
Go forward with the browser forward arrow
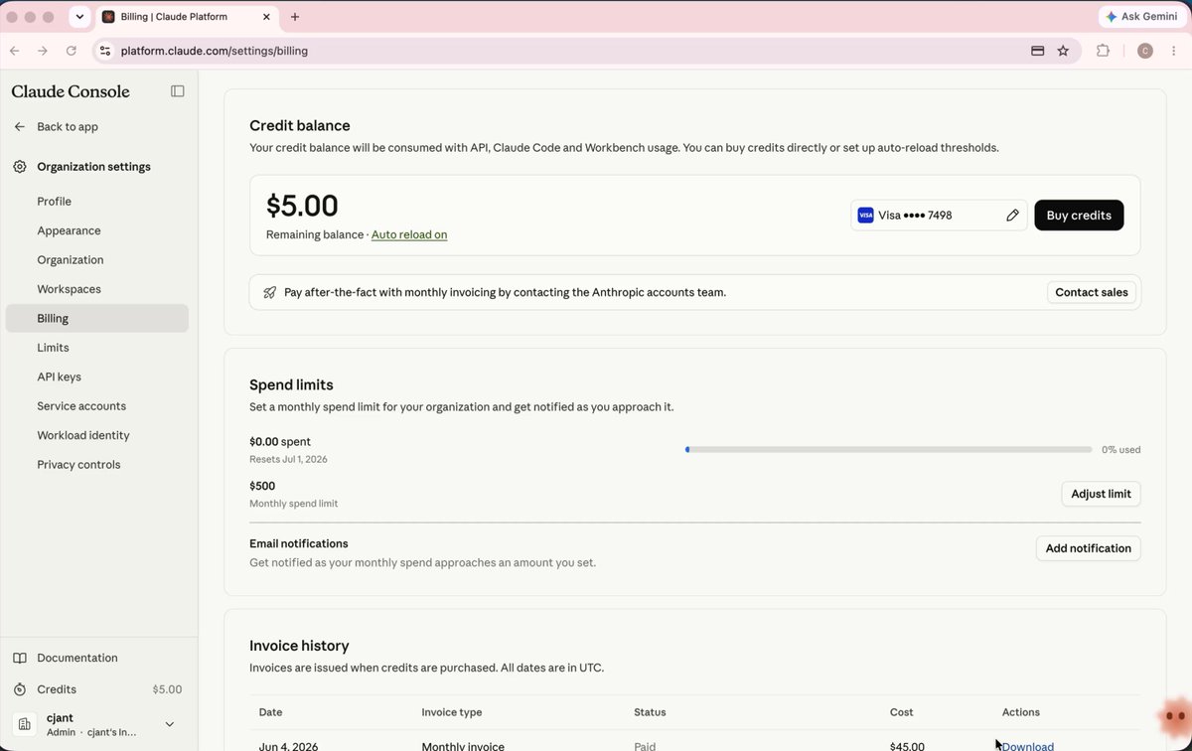coord(43,51)
